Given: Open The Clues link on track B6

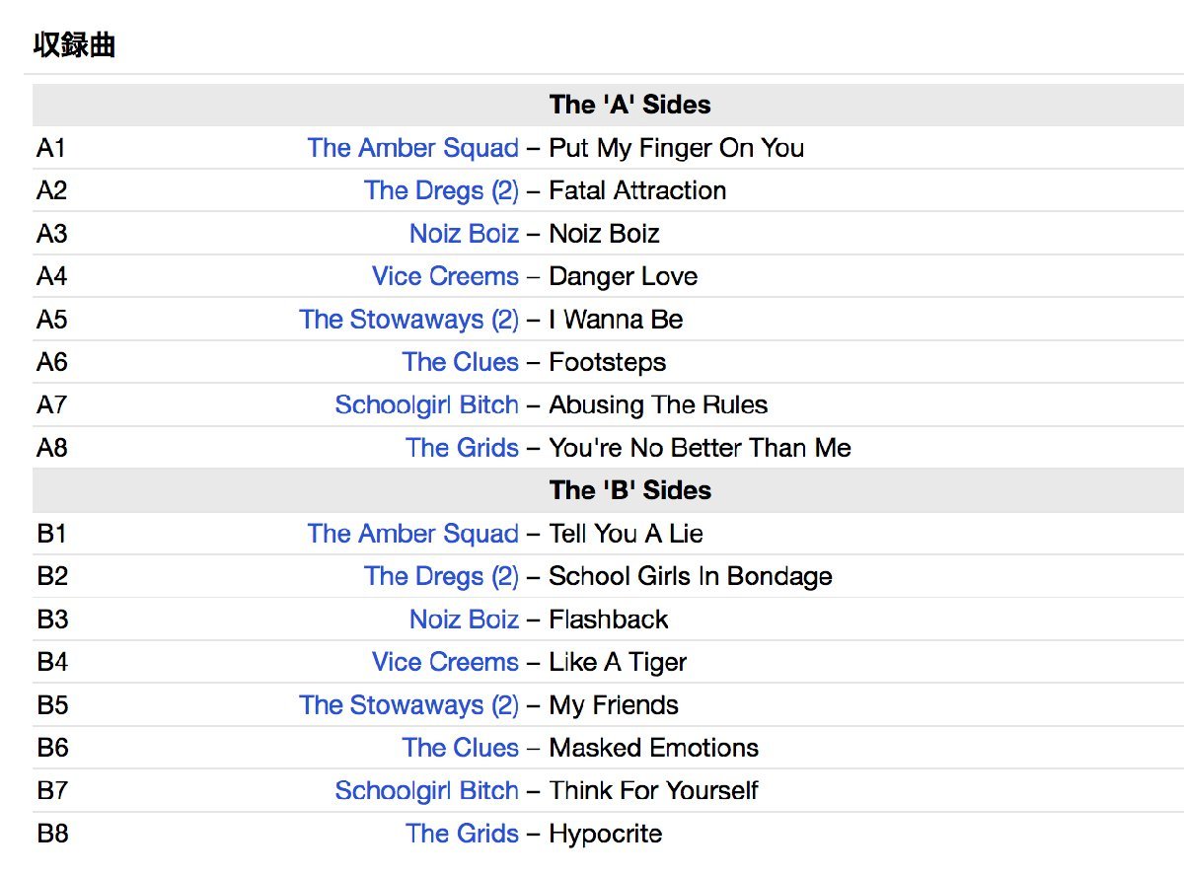Looking at the screenshot, I should (460, 748).
